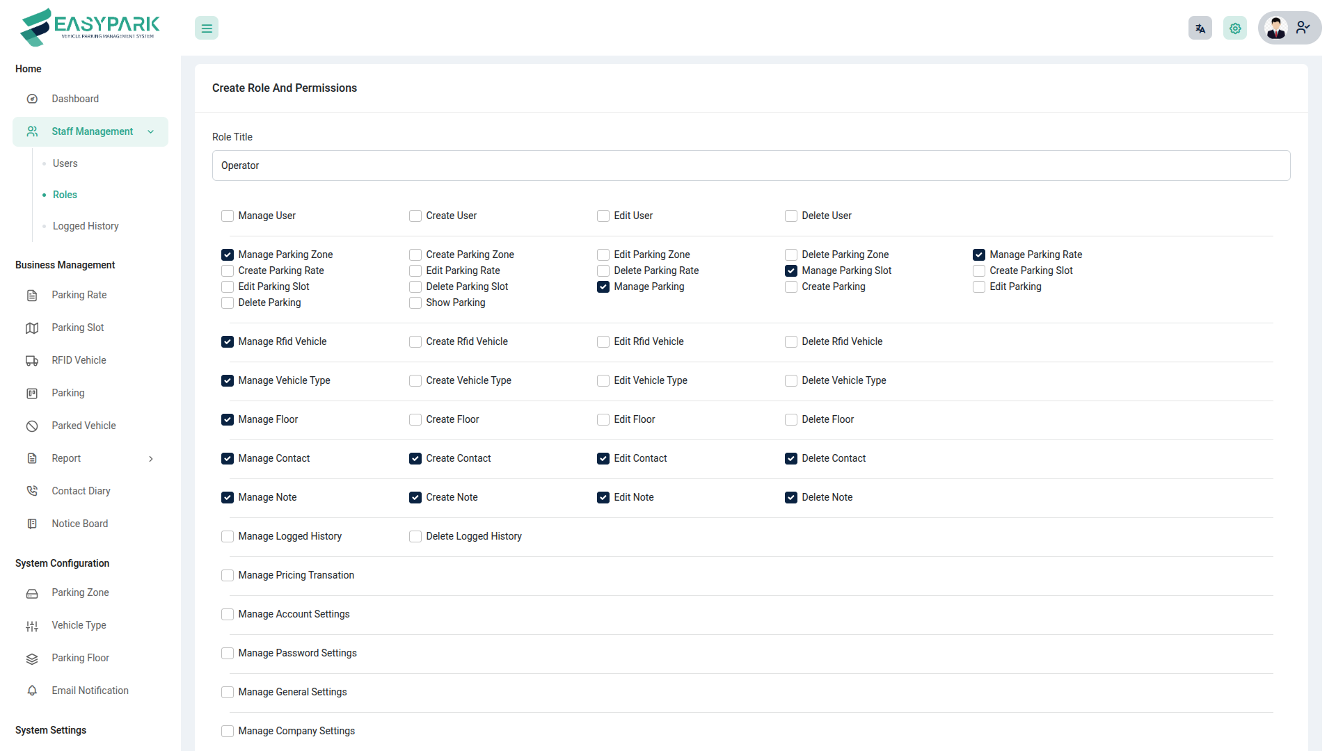Viewport: 1336px width, 751px height.
Task: Enable the Manage User checkbox
Action: pyautogui.click(x=228, y=216)
